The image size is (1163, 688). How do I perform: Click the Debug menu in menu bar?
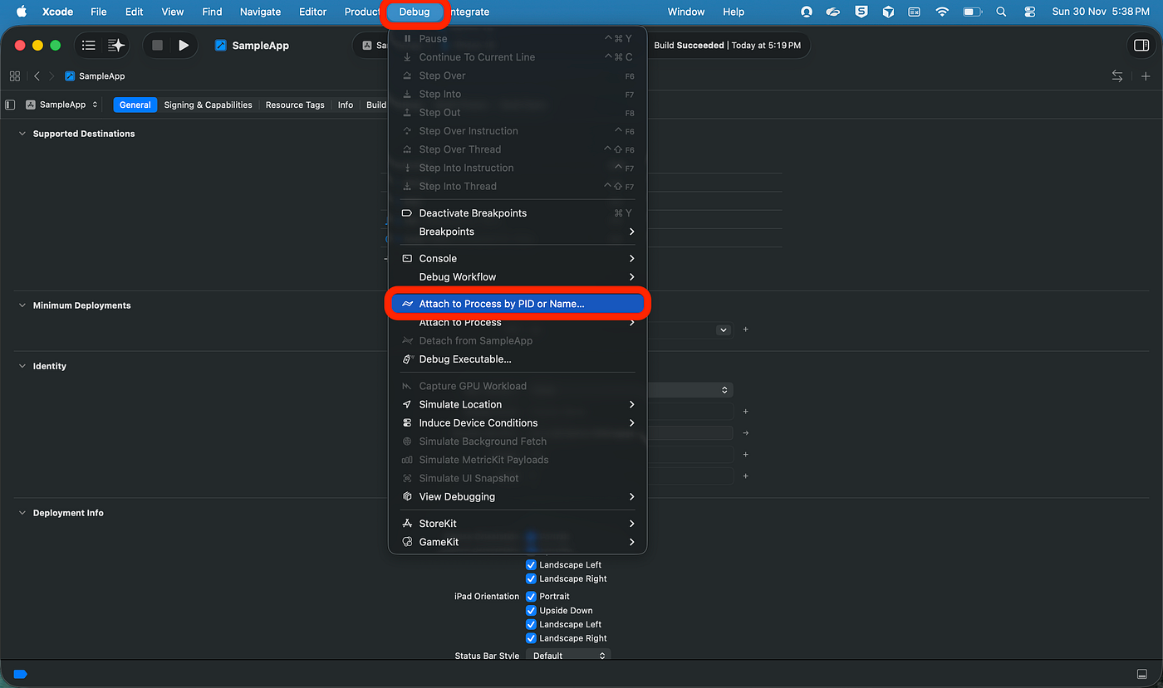(415, 12)
